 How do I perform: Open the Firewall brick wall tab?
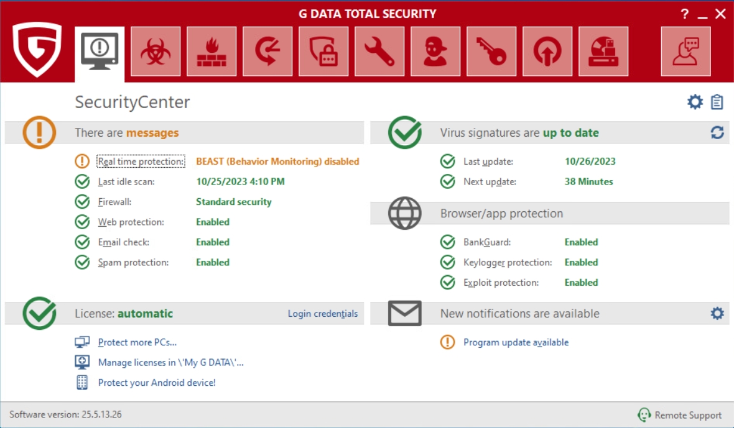point(211,52)
